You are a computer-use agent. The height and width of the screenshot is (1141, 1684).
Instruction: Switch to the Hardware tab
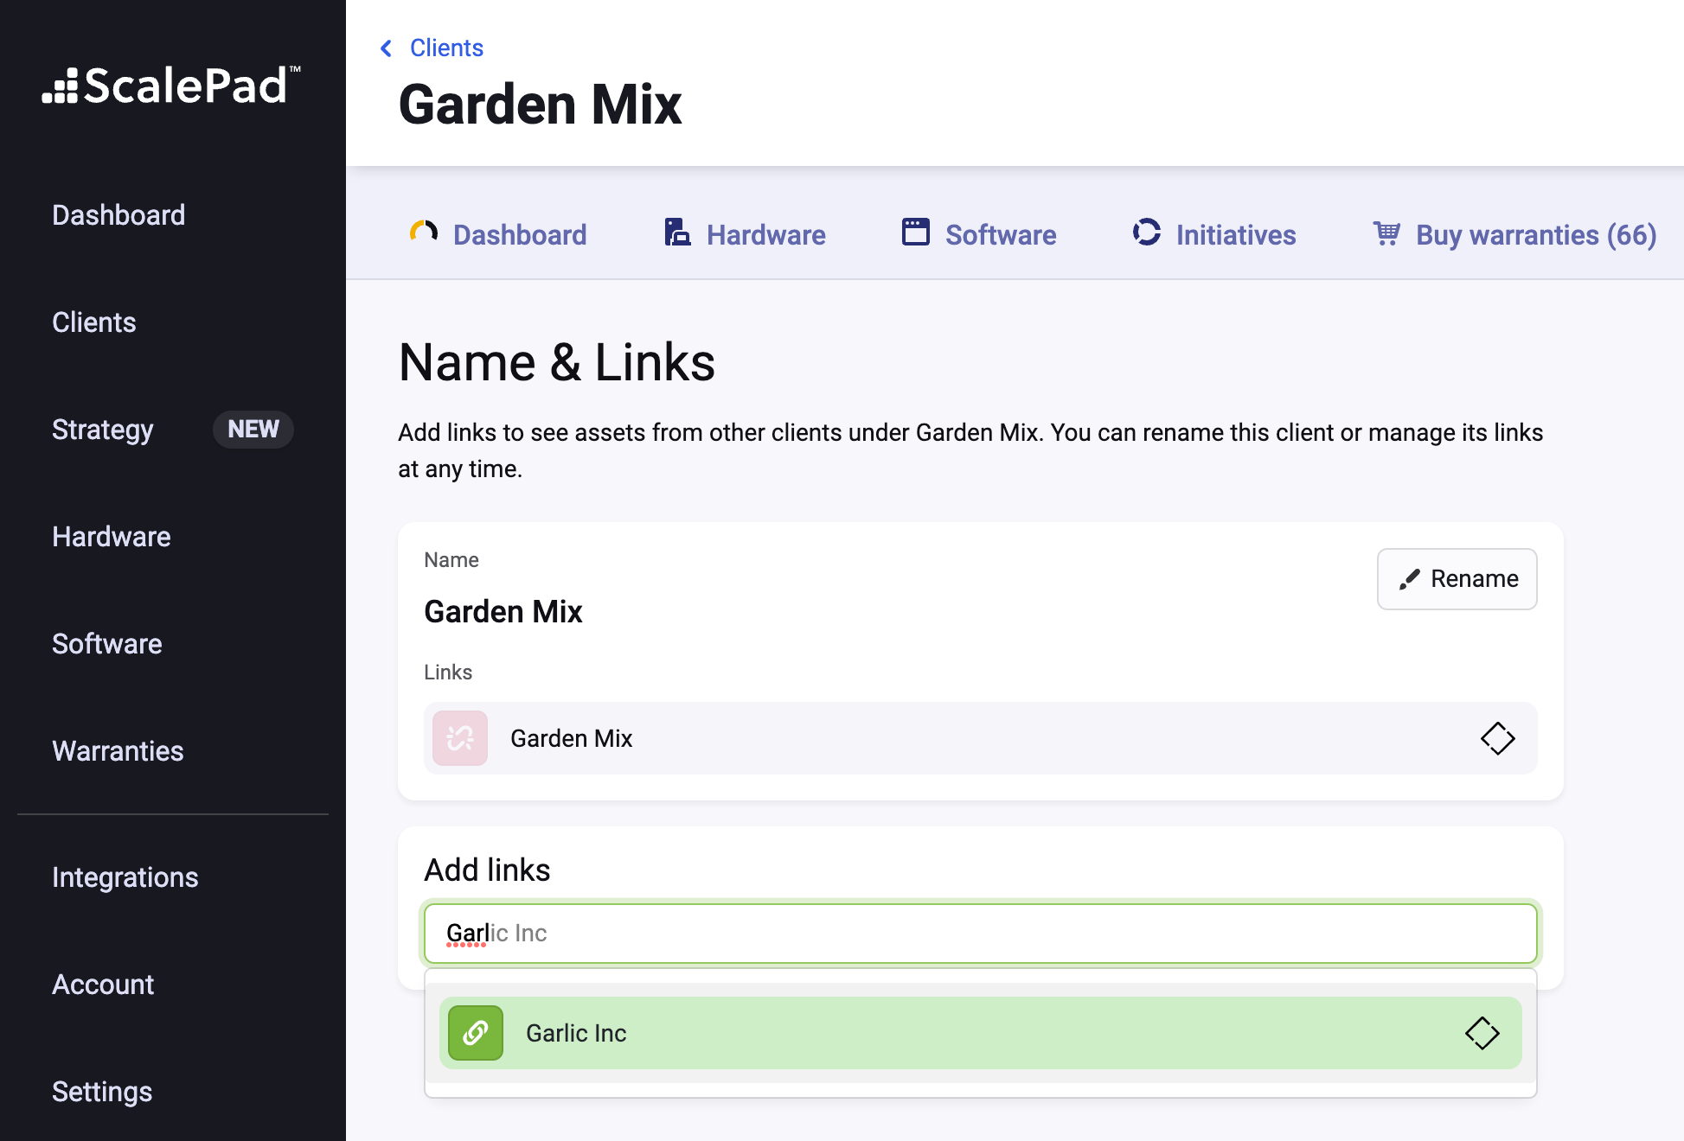745,234
